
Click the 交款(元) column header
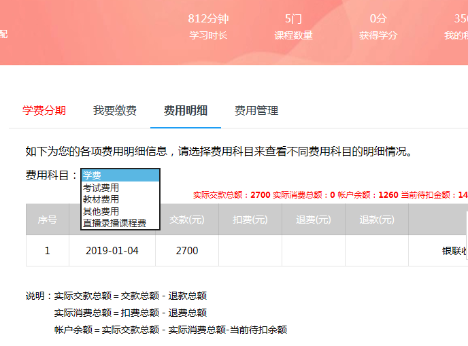pyautogui.click(x=186, y=220)
